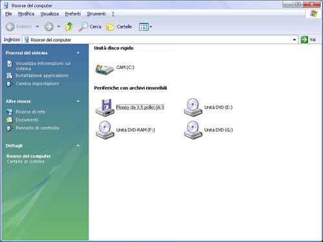Go up one folder level icon
Viewport: 323px width, 242px height.
[x=69, y=26]
